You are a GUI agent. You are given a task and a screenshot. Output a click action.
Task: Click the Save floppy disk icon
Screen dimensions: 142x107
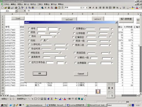[9, 8]
